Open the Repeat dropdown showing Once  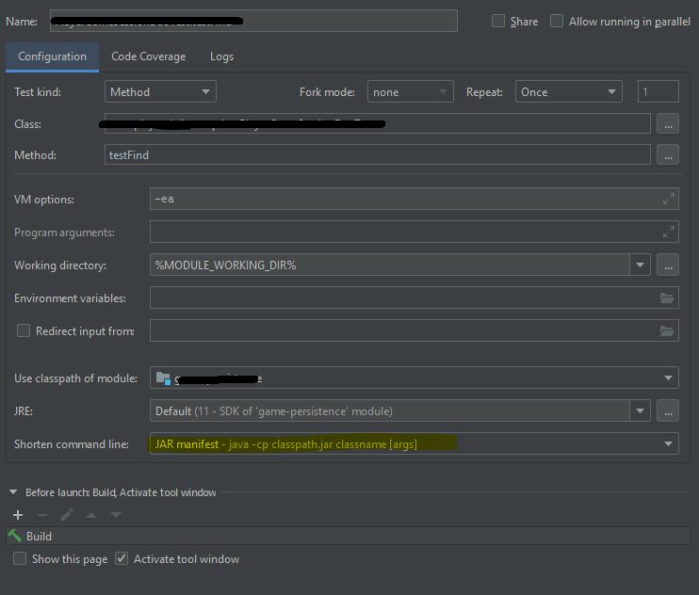point(568,91)
